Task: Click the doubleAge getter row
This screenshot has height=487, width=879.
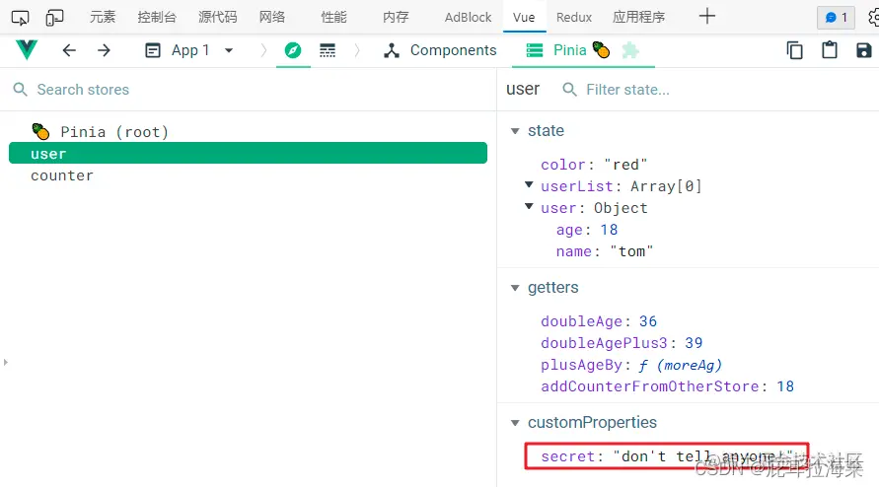Action: pos(599,321)
